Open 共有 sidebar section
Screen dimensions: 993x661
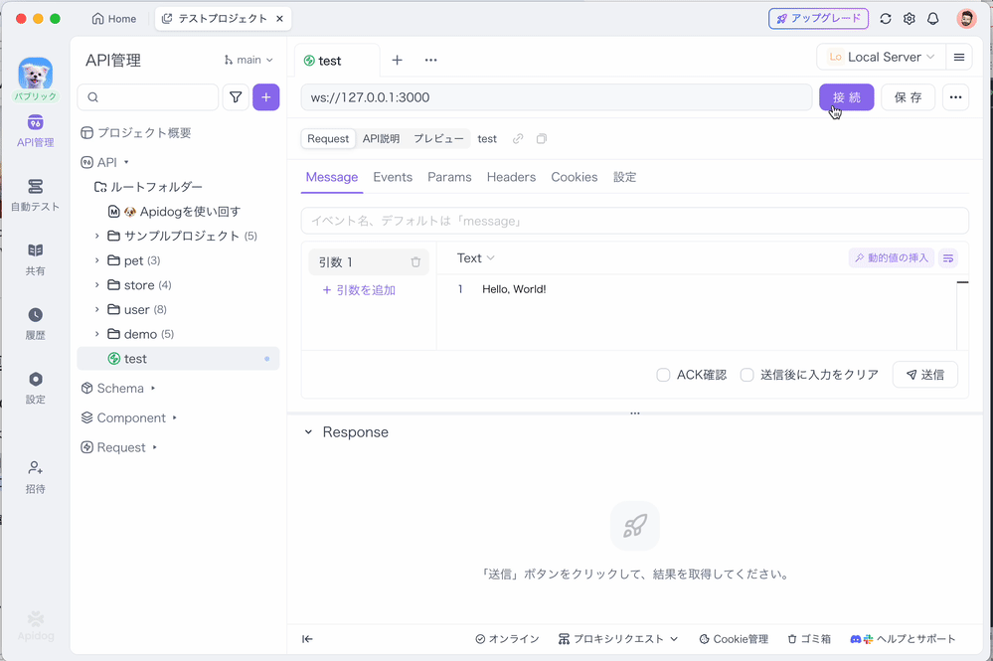coord(36,259)
